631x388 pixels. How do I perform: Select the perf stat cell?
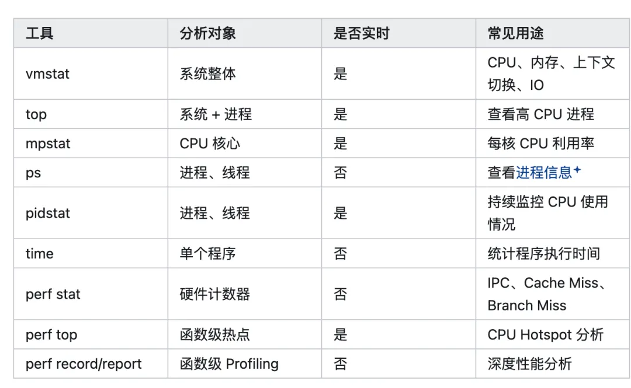pos(91,294)
